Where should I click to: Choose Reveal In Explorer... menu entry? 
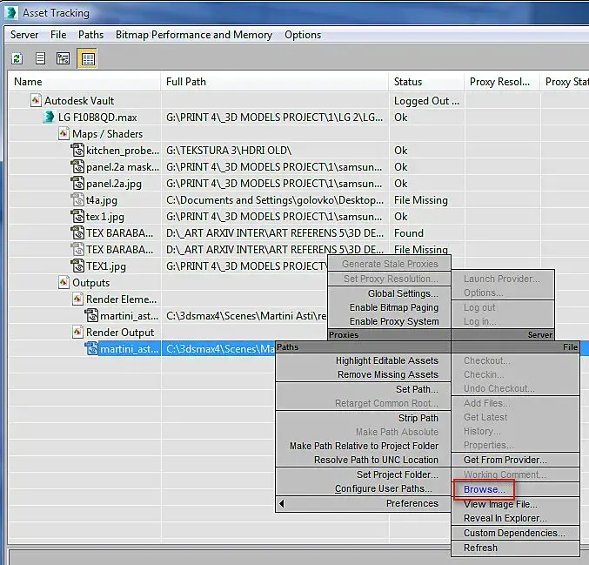click(x=505, y=518)
